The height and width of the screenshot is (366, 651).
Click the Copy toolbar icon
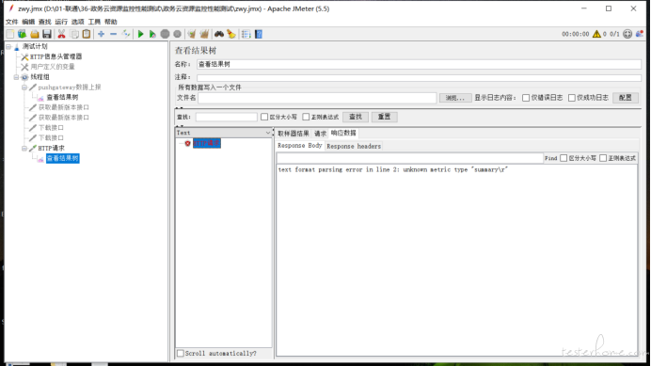point(74,34)
